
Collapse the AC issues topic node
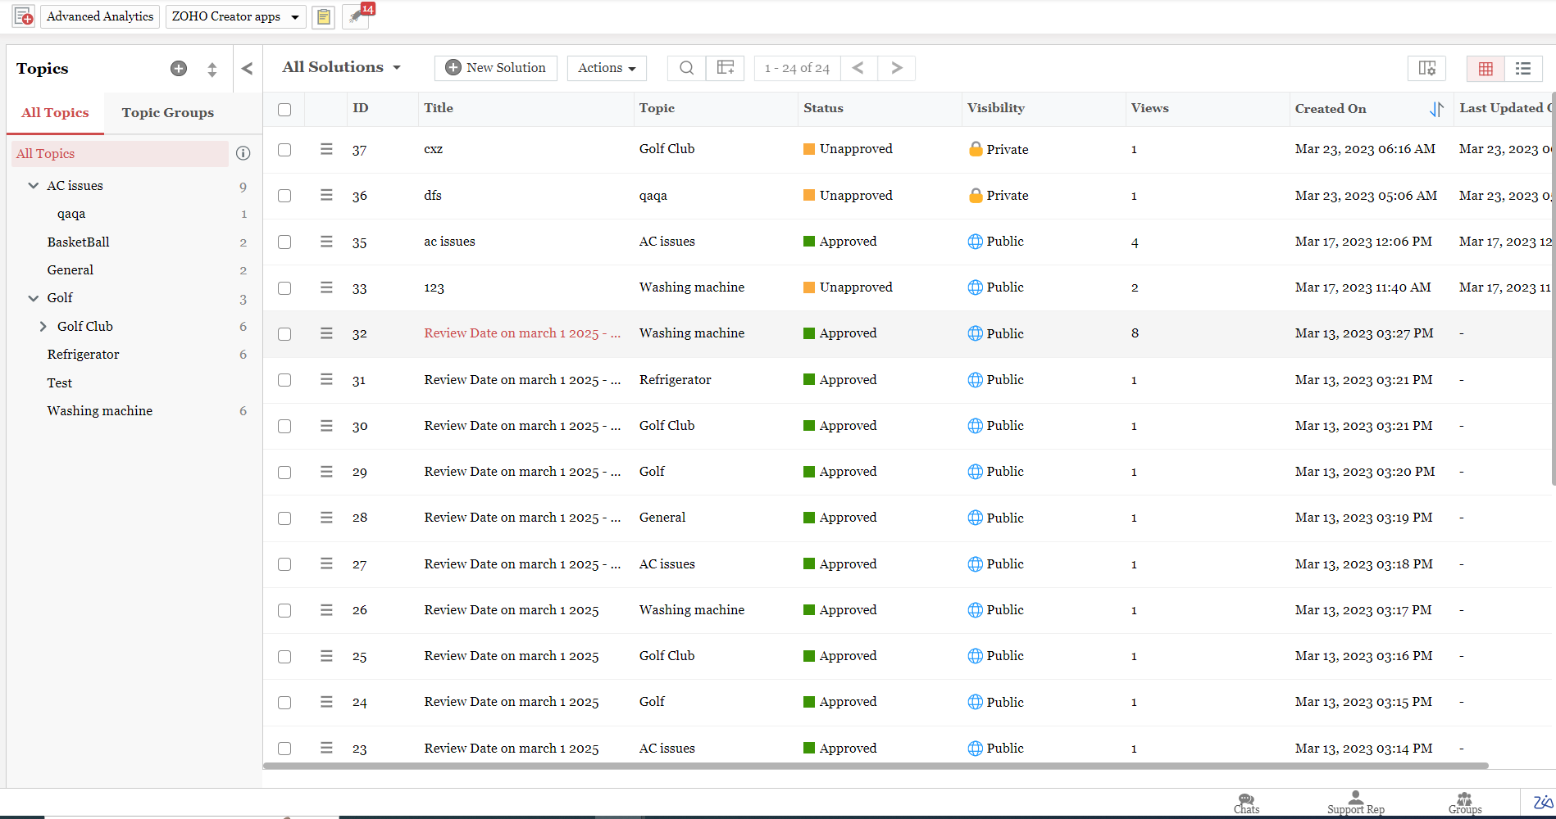coord(34,186)
